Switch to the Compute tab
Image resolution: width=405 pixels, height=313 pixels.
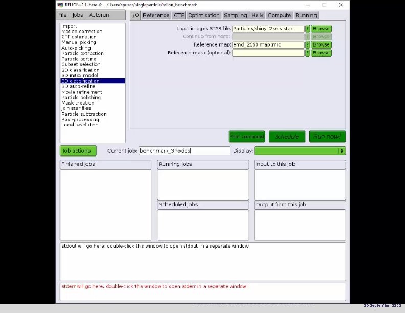click(x=279, y=15)
